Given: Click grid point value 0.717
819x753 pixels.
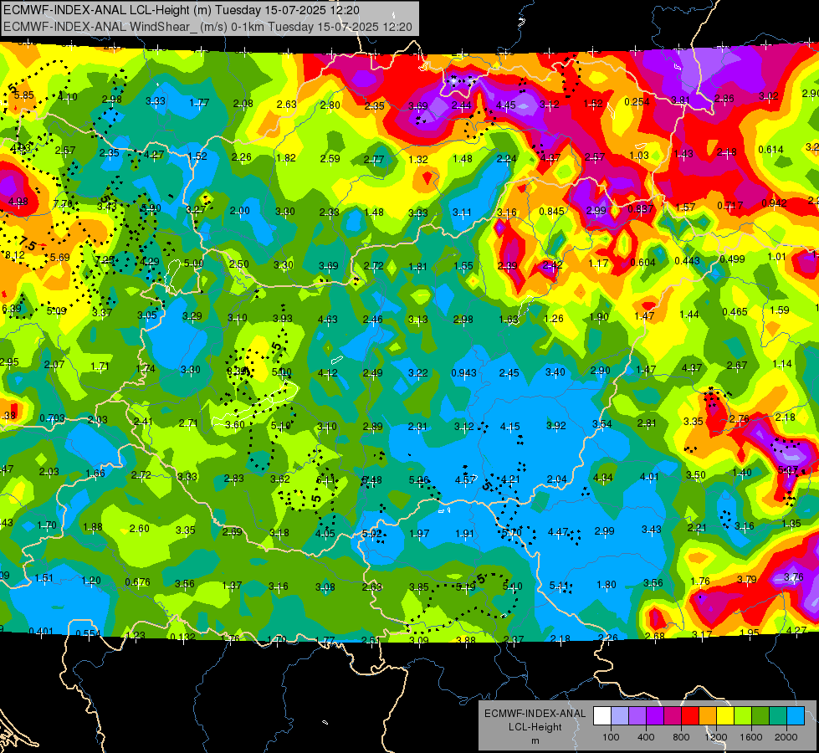Looking at the screenshot, I should pos(729,205).
